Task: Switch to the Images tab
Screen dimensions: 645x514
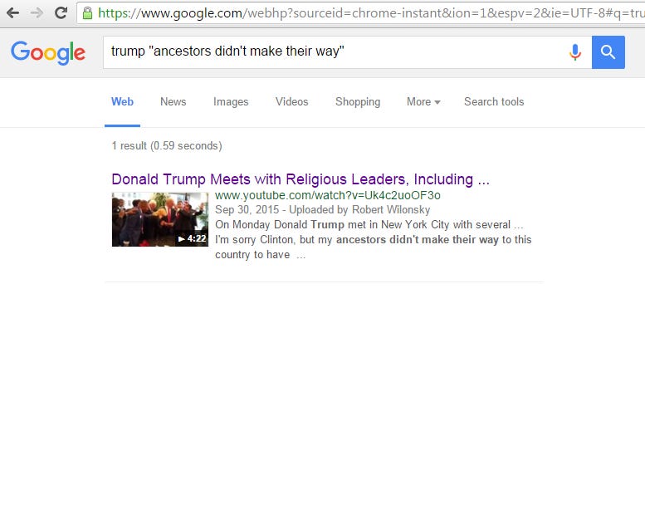Action: [x=231, y=101]
